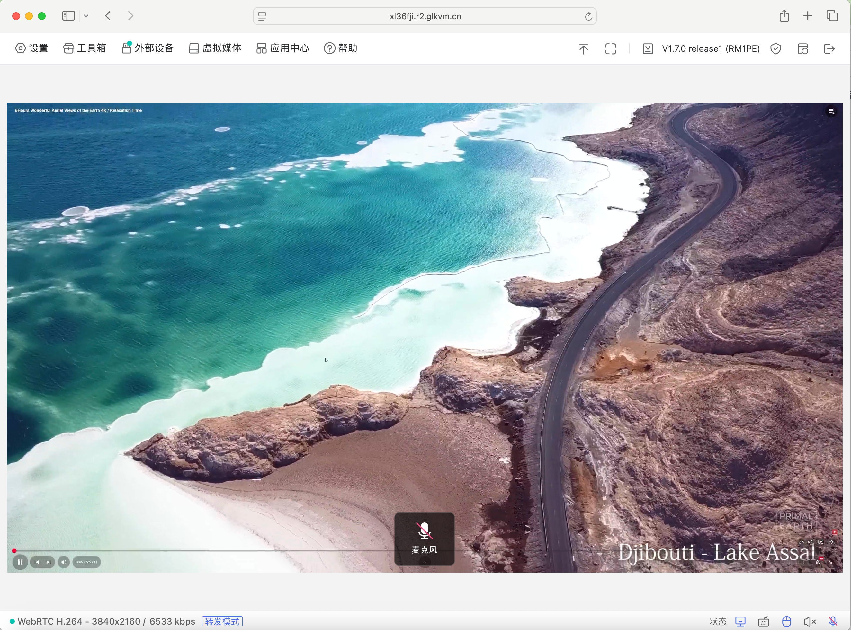Click the 帮助 help button
Image resolution: width=851 pixels, height=630 pixels.
(x=340, y=48)
